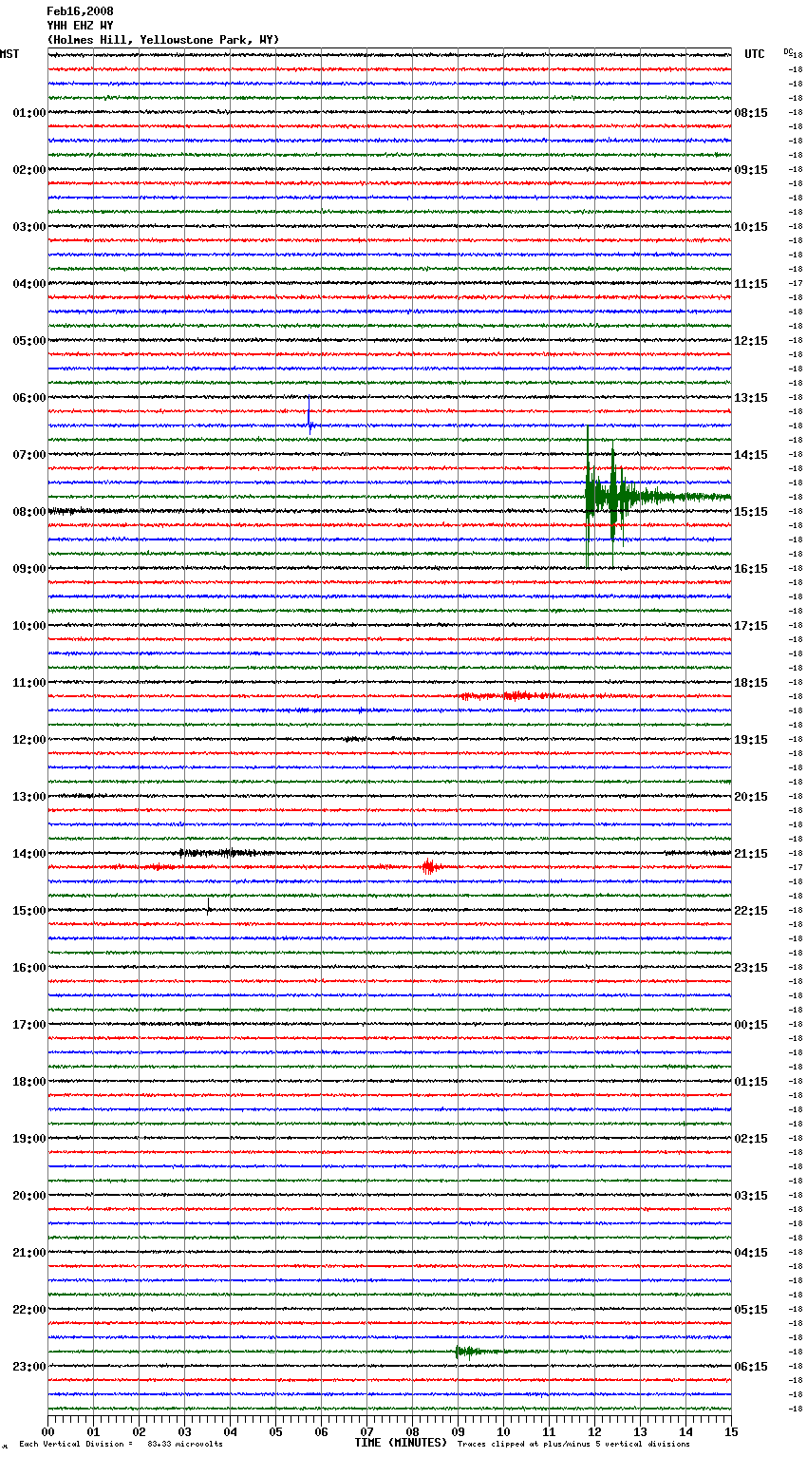Select the 06:00 MST row label
This screenshot has height=1457, width=807.
(29, 398)
